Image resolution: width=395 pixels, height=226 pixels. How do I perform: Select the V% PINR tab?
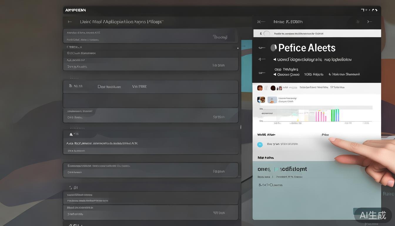(x=139, y=87)
